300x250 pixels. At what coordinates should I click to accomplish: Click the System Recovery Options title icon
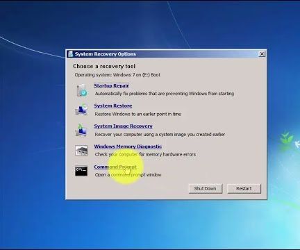click(x=71, y=54)
